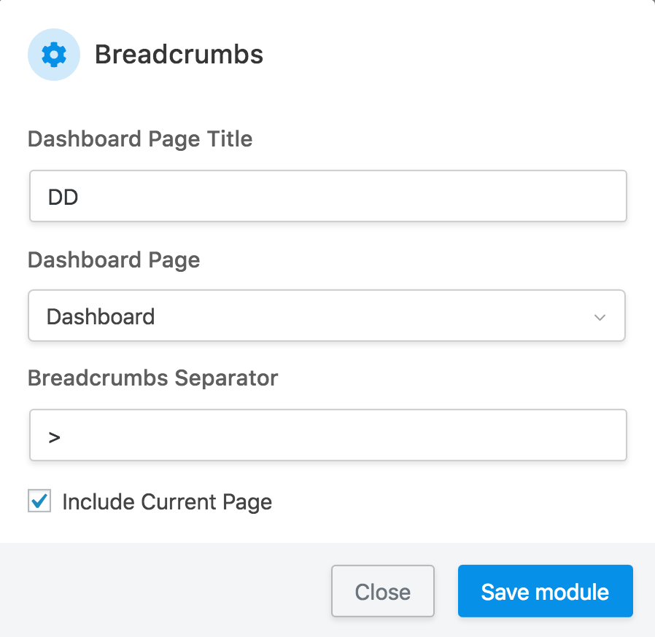Click the > character in the separator field

click(55, 437)
